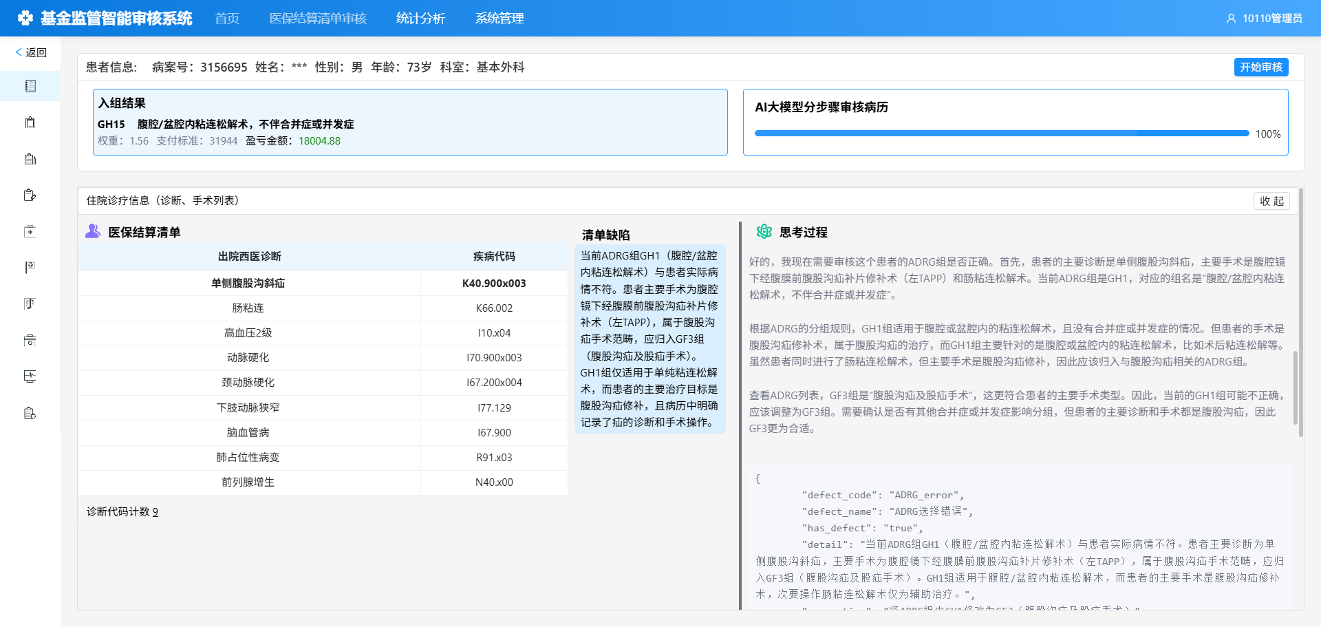1321x627 pixels.
Task: Click the blue defect description box
Action: [x=649, y=339]
